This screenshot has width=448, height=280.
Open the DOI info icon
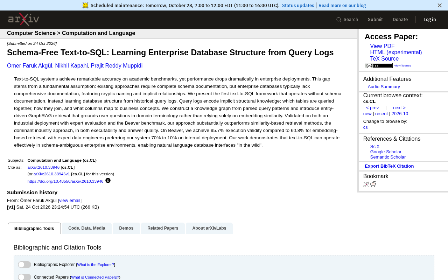click(x=108, y=181)
